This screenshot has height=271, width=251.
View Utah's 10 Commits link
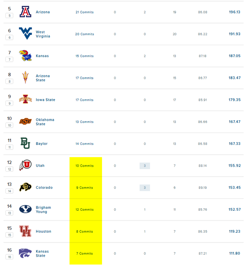(84, 166)
